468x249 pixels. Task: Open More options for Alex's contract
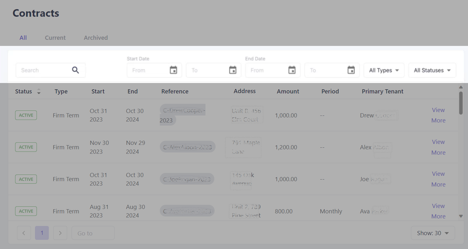click(x=438, y=153)
